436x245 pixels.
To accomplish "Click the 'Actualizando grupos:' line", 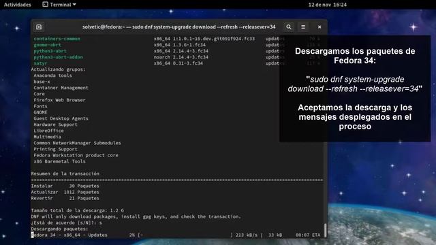I will (x=58, y=69).
